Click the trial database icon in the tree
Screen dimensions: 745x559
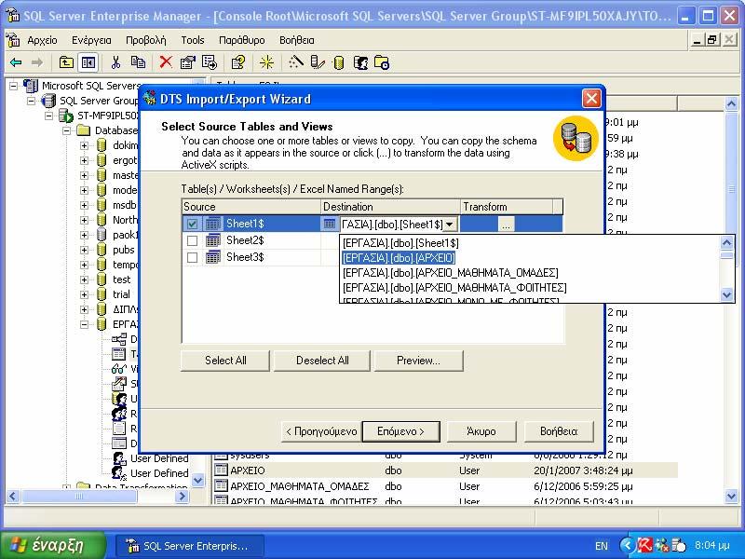coord(102,294)
